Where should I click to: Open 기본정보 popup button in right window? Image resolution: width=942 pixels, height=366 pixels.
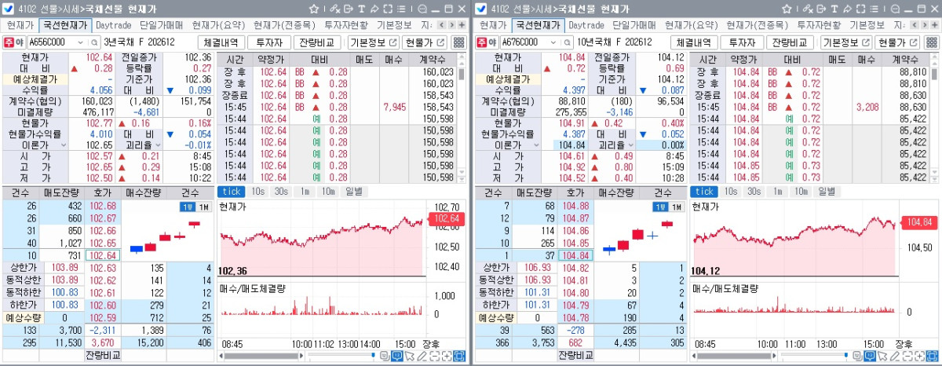pos(845,42)
